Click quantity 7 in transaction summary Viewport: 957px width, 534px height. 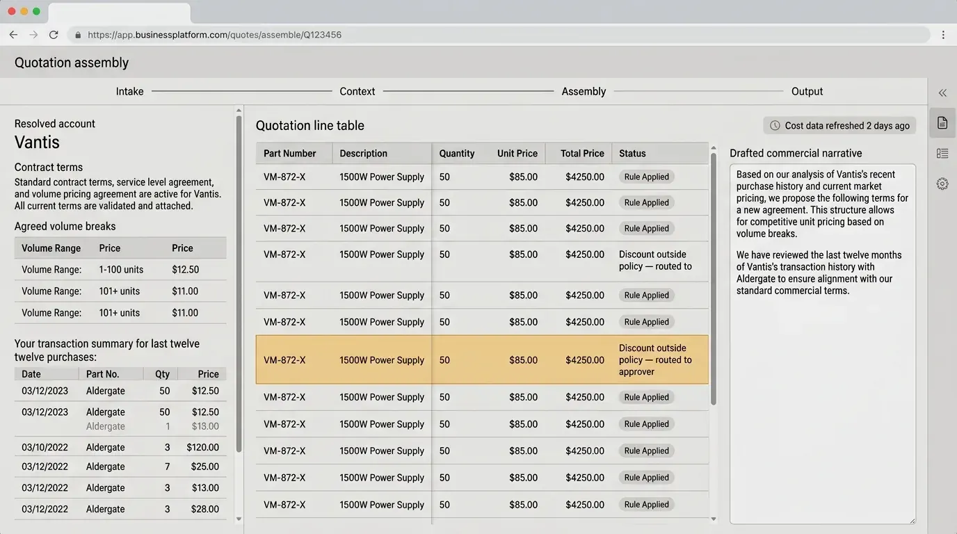click(168, 467)
